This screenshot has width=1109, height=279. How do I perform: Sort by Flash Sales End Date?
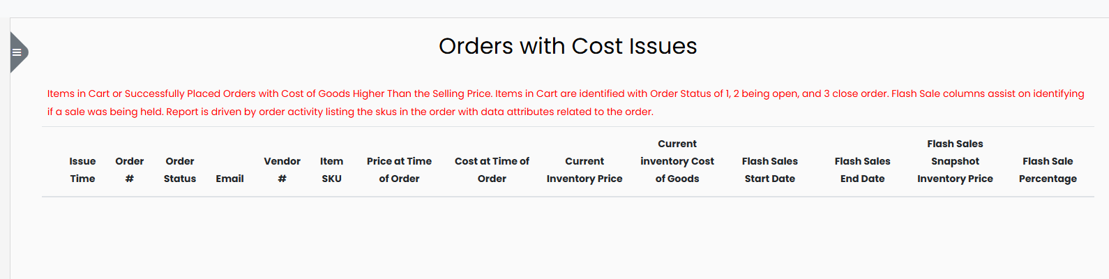pyautogui.click(x=862, y=170)
